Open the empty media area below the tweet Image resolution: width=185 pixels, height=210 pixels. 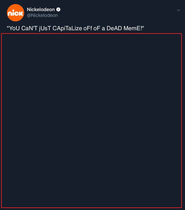click(92, 120)
